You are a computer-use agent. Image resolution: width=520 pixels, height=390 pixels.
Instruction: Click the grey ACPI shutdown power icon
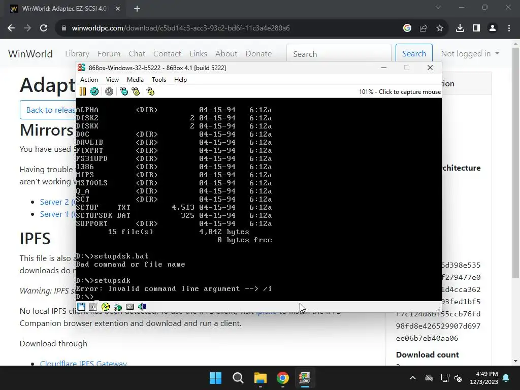pyautogui.click(x=109, y=91)
